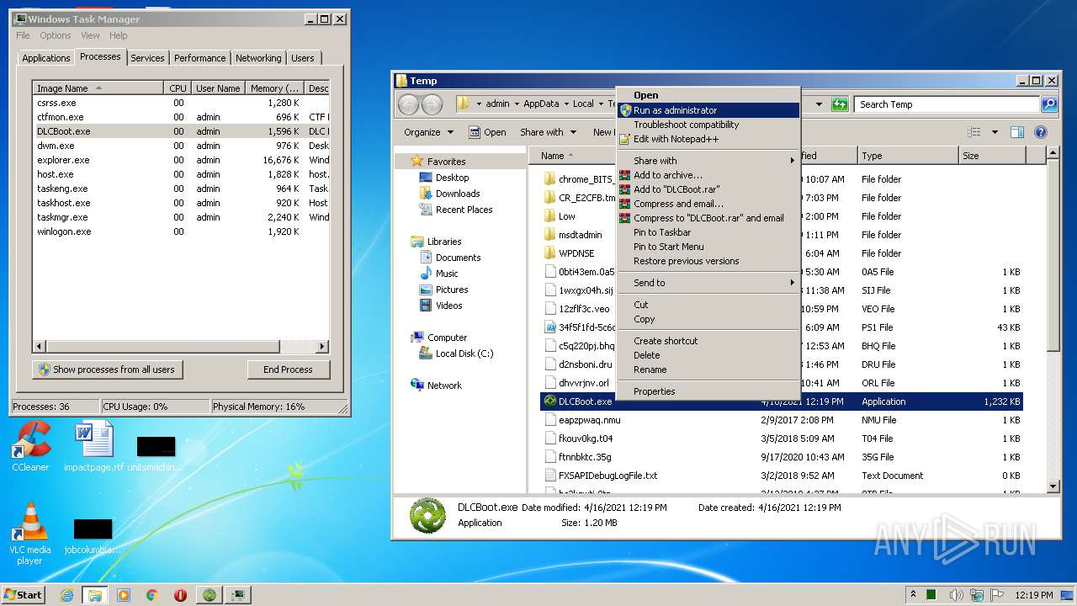Image resolution: width=1077 pixels, height=606 pixels.
Task: Click in Search Temp input field
Action: (x=947, y=104)
